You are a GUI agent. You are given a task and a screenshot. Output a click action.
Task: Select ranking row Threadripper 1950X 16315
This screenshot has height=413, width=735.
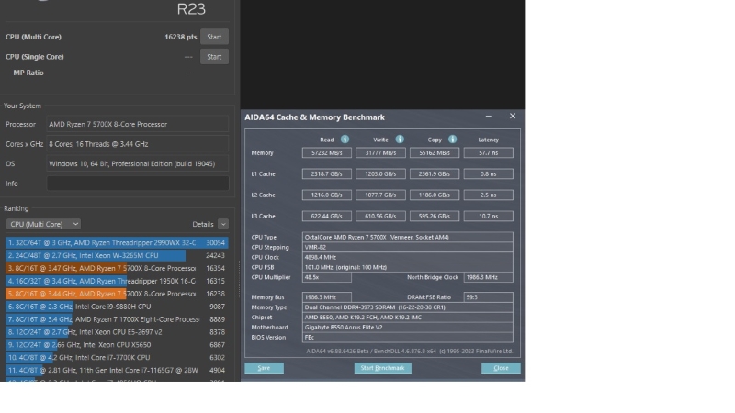click(117, 281)
